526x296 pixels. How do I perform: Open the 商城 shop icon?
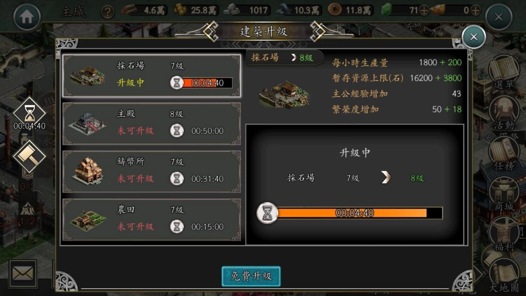click(x=503, y=195)
